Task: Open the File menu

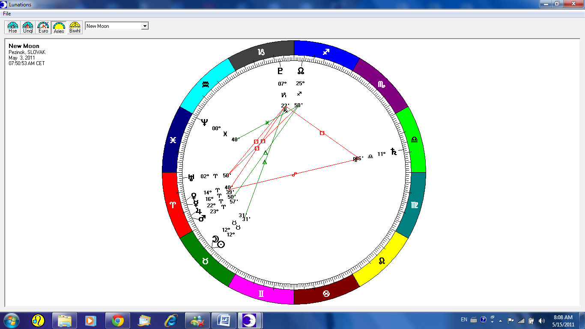Action: click(7, 14)
